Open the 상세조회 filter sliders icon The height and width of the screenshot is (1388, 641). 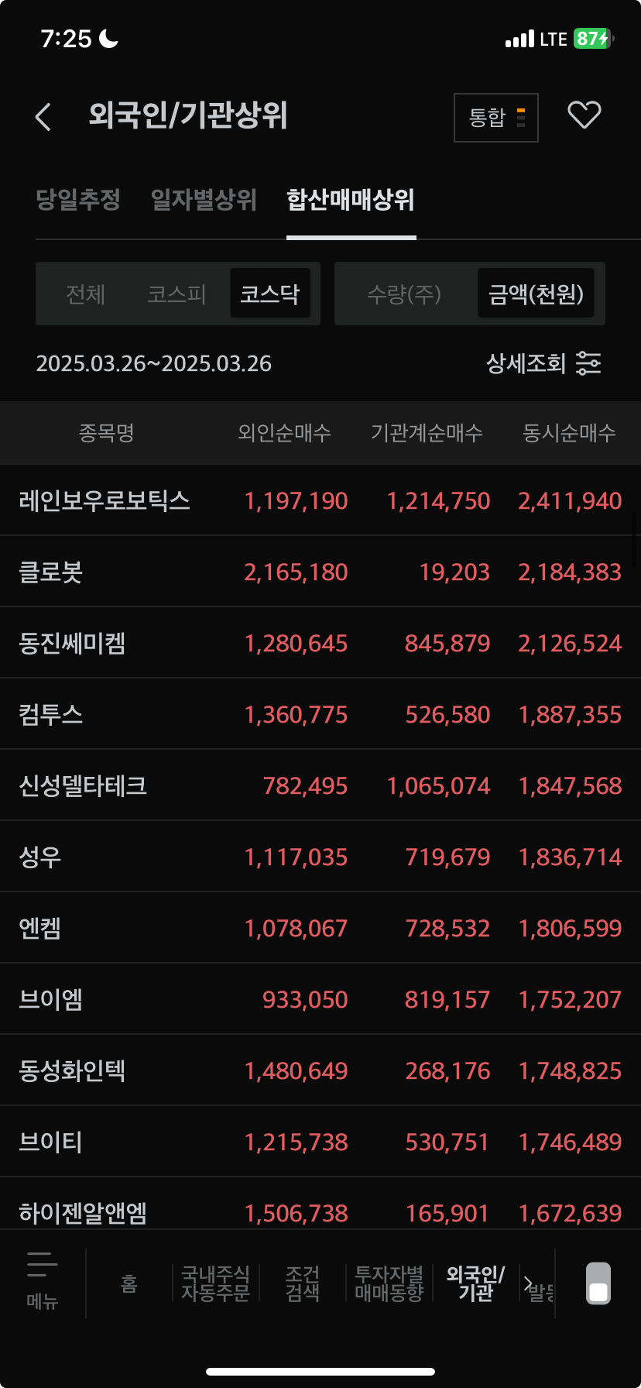588,363
